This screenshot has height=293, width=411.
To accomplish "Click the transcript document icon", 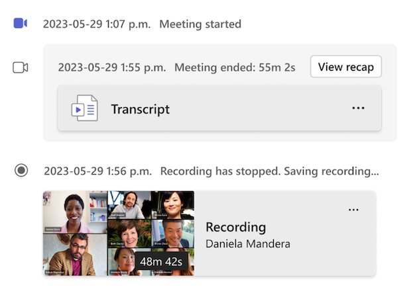I will coord(85,108).
